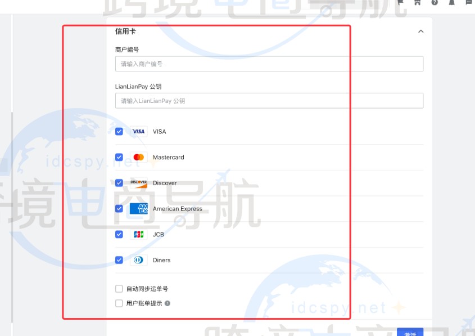475x336 pixels.
Task: Open the notifications bell icon
Action: pos(450,3)
